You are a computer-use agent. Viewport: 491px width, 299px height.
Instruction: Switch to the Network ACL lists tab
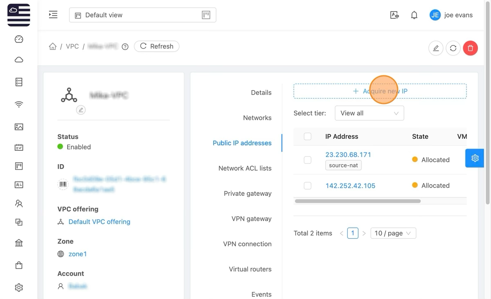(245, 168)
